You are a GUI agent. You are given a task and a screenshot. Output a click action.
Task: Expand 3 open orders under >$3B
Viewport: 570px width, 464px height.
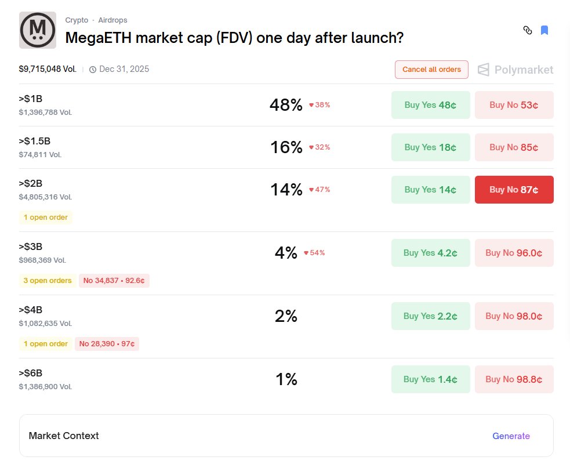click(48, 281)
